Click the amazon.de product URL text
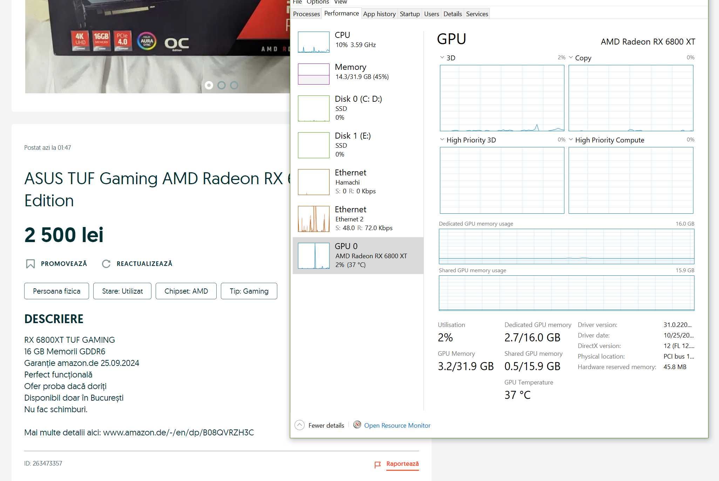719x481 pixels. (178, 433)
